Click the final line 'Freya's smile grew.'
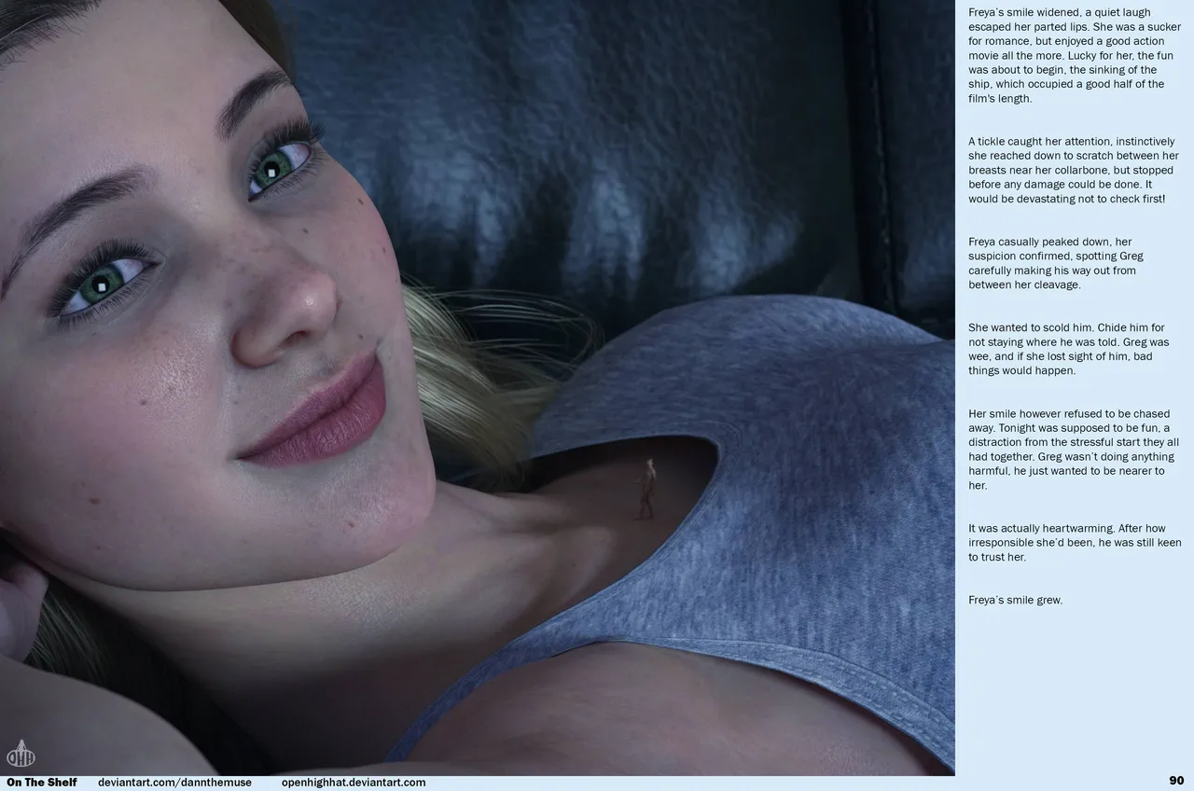 click(1015, 600)
